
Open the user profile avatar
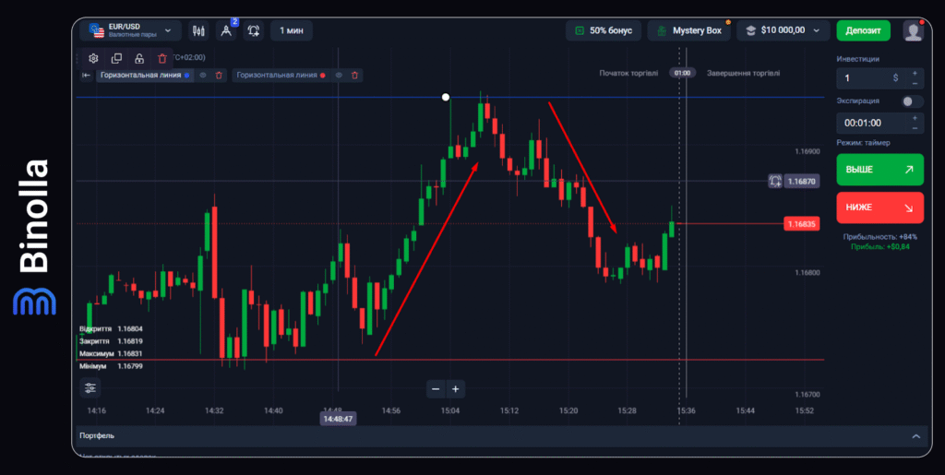(x=913, y=30)
